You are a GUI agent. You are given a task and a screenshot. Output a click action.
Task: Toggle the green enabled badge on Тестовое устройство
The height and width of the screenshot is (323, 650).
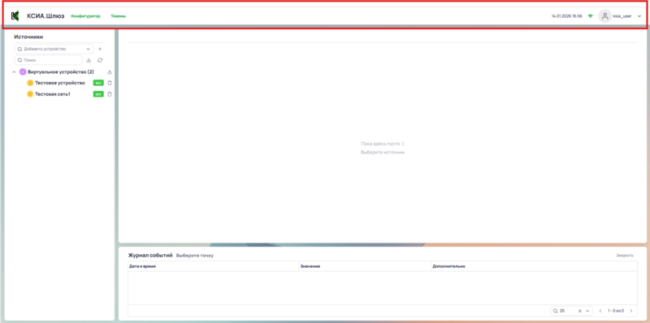pos(98,83)
